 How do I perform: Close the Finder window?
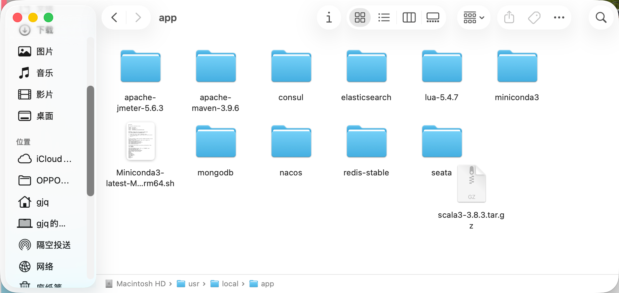coord(17,17)
